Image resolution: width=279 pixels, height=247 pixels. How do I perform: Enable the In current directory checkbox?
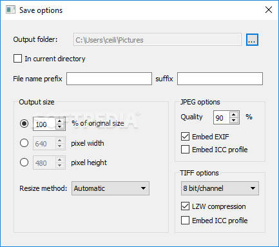pos(17,59)
